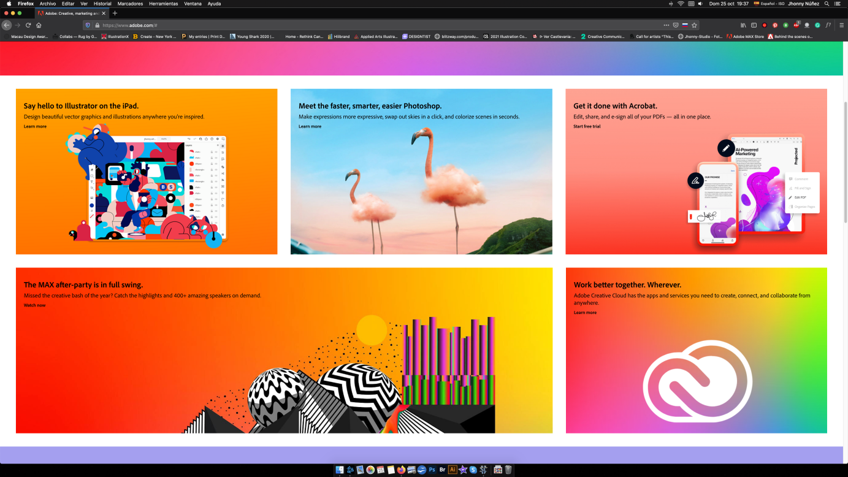Open Español - ISO input source menu
This screenshot has height=477, width=848.
(769, 4)
